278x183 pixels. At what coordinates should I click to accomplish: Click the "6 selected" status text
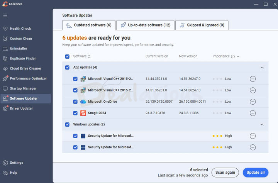pyautogui.click(x=199, y=170)
